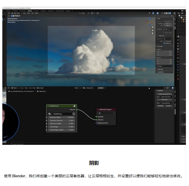Click the 3D viewport editor type icon
The image size is (189, 186).
click(x=9, y=13)
